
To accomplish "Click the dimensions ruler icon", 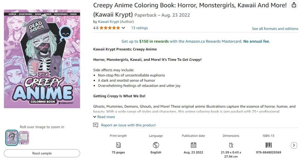I will tap(231, 145).
